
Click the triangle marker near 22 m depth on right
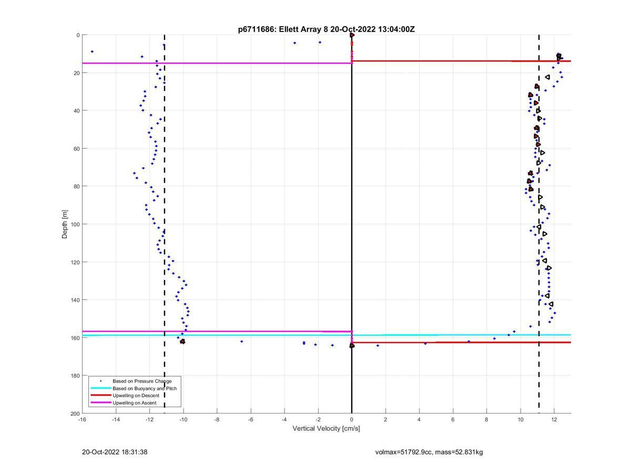click(x=547, y=77)
